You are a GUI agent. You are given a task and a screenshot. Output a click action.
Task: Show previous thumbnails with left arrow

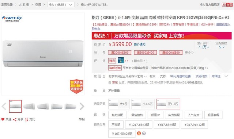point(4,107)
